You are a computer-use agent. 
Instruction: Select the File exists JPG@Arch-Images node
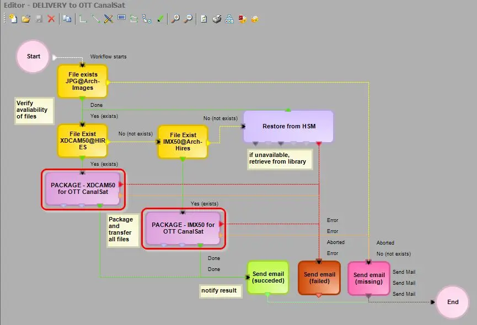[82, 81]
